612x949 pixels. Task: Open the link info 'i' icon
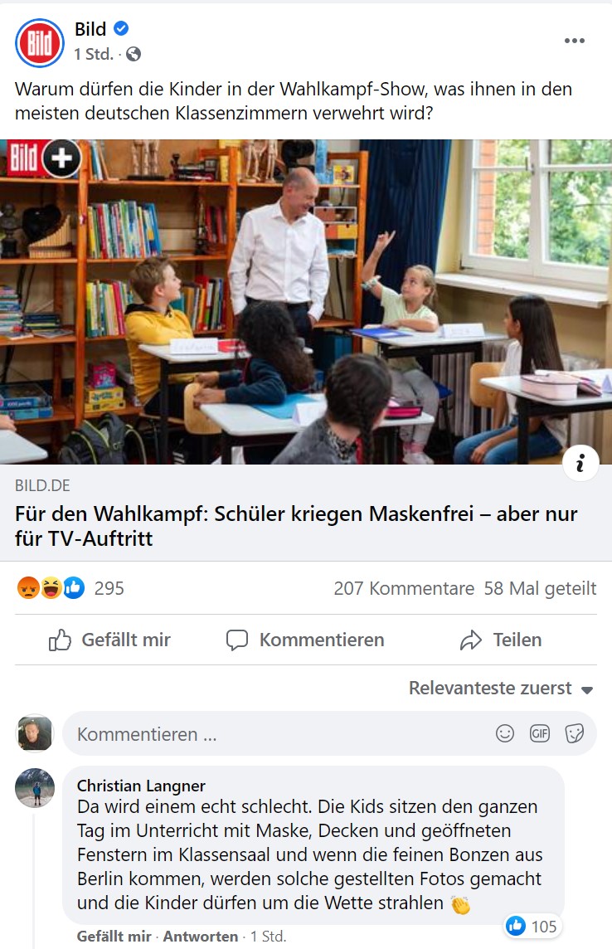(x=580, y=463)
